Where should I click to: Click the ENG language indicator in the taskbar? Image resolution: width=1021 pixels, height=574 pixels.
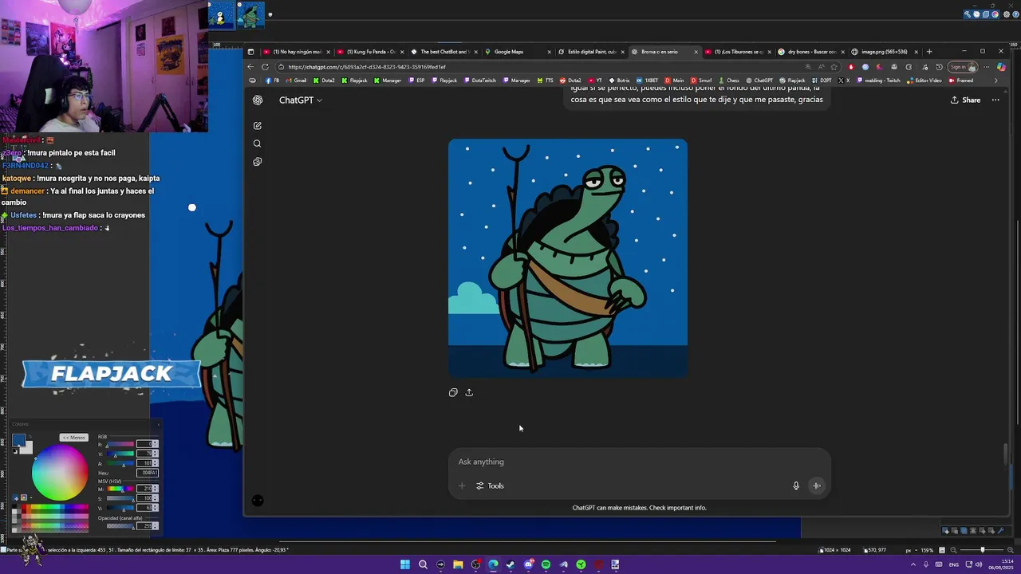(954, 564)
